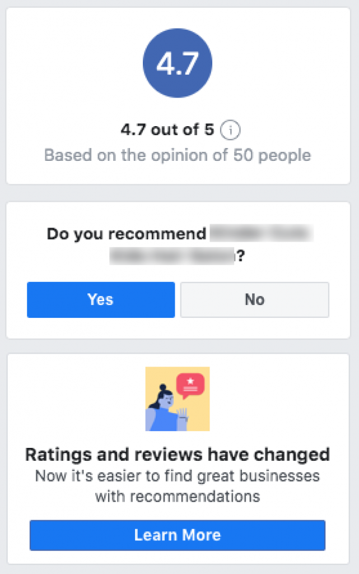Click the "Do you recommend" question text

pyautogui.click(x=127, y=234)
